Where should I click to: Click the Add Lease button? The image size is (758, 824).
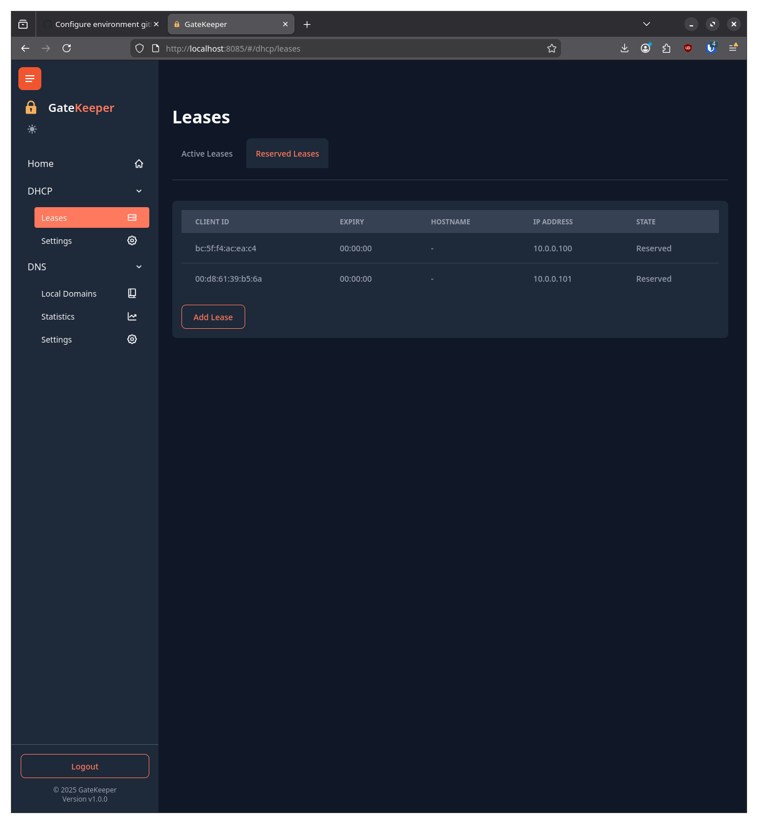click(213, 317)
